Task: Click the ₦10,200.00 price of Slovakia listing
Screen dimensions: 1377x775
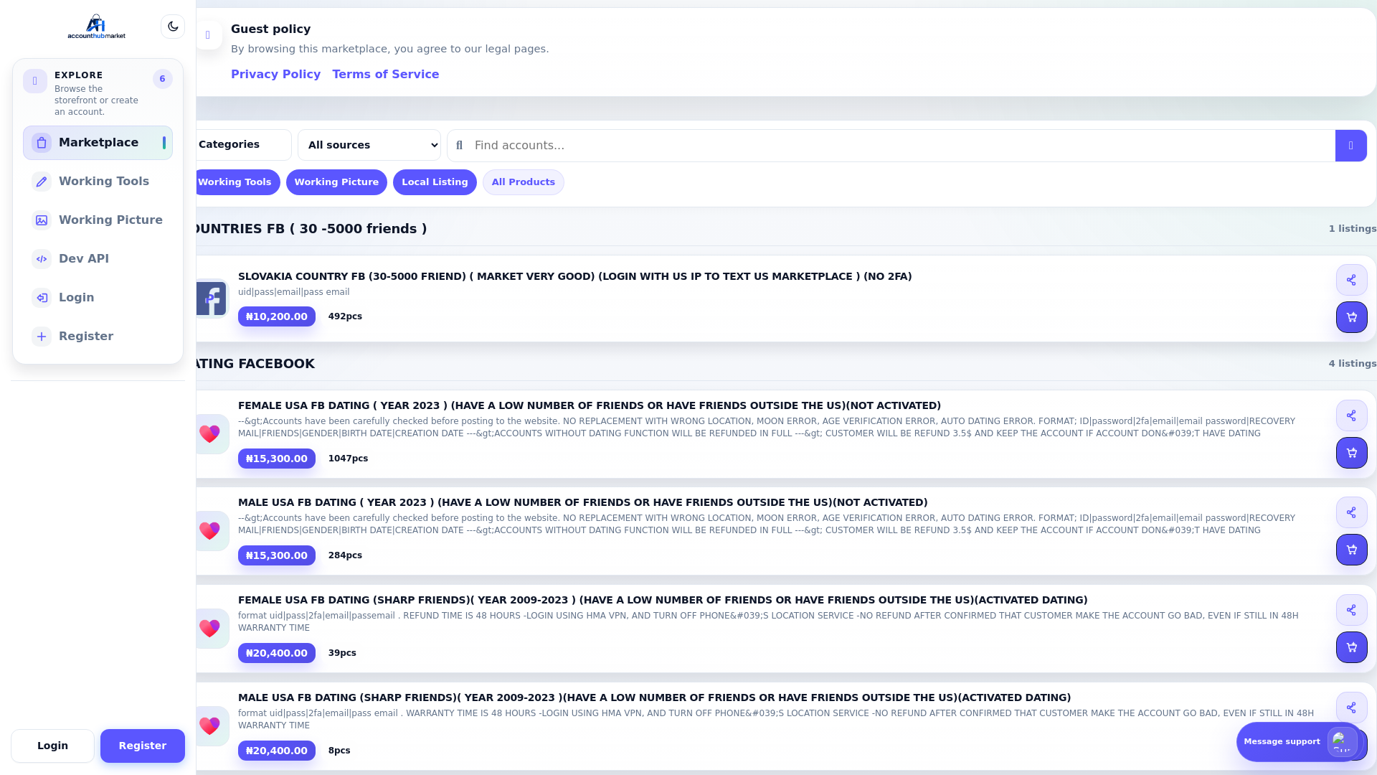Action: (277, 316)
